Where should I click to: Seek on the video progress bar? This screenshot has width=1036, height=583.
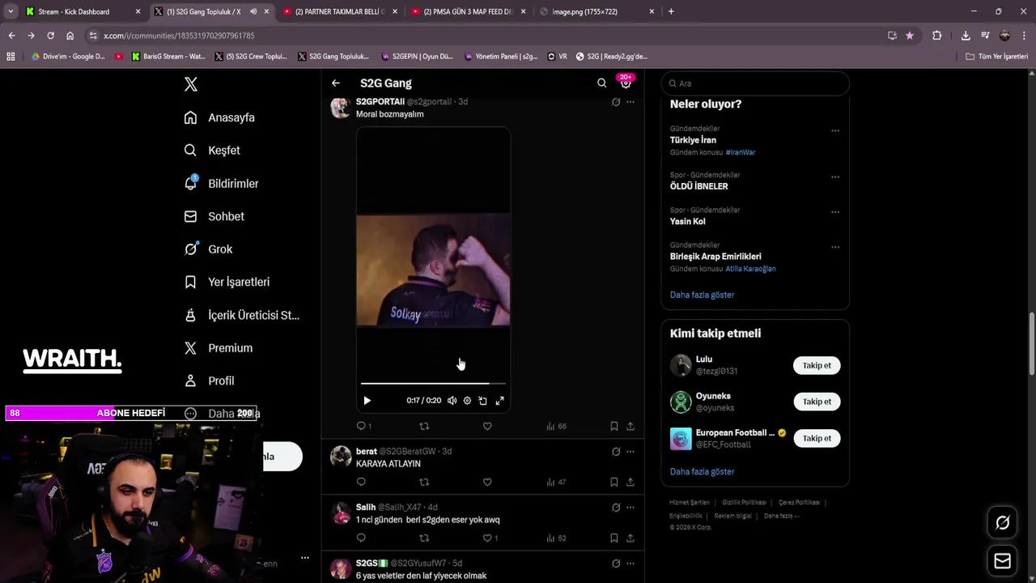pos(433,383)
